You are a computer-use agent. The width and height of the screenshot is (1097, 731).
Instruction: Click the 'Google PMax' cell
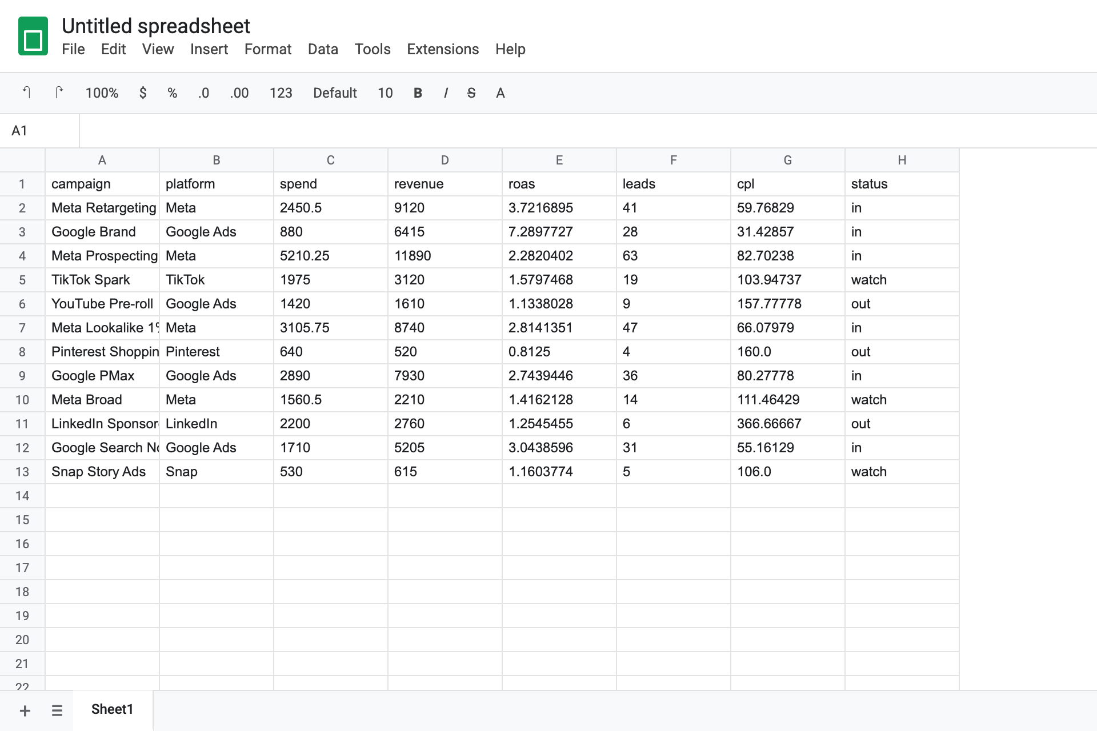(x=102, y=376)
